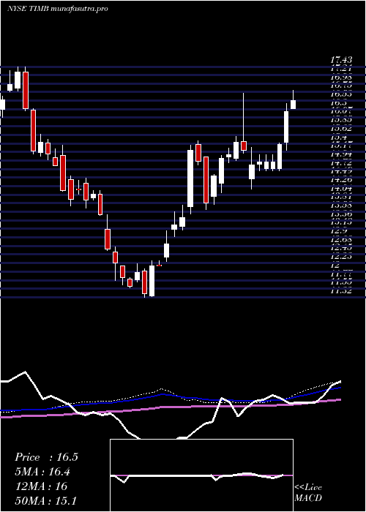Click the '5MA : 16.4' value
366x512 pixels.
click(42, 472)
